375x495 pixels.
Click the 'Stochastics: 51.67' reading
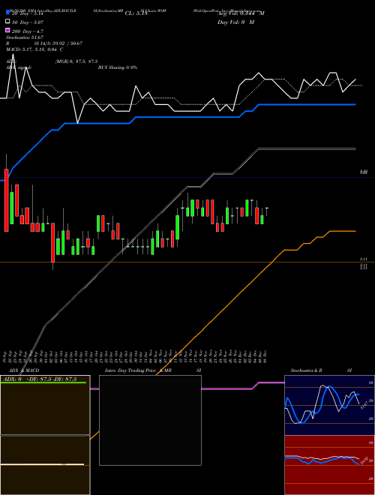(x=25, y=37)
